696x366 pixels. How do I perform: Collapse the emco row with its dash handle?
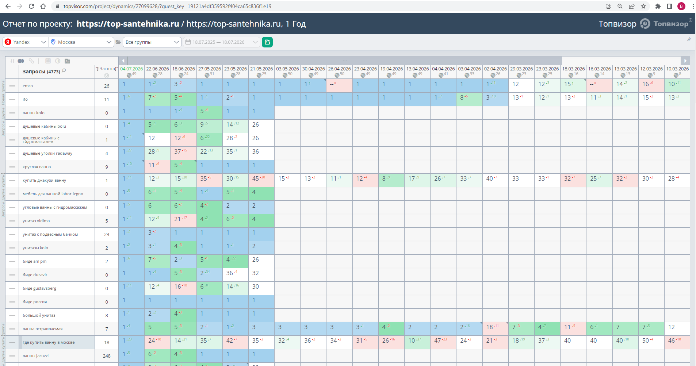[12, 86]
